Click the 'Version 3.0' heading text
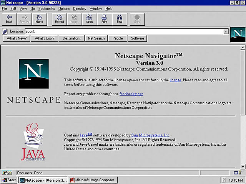This screenshot has height=184, width=246. pos(150,63)
